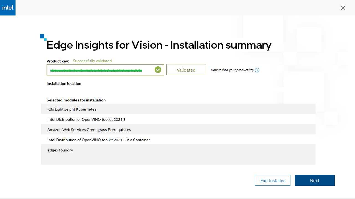Click the info icon beside product key help

pyautogui.click(x=257, y=70)
